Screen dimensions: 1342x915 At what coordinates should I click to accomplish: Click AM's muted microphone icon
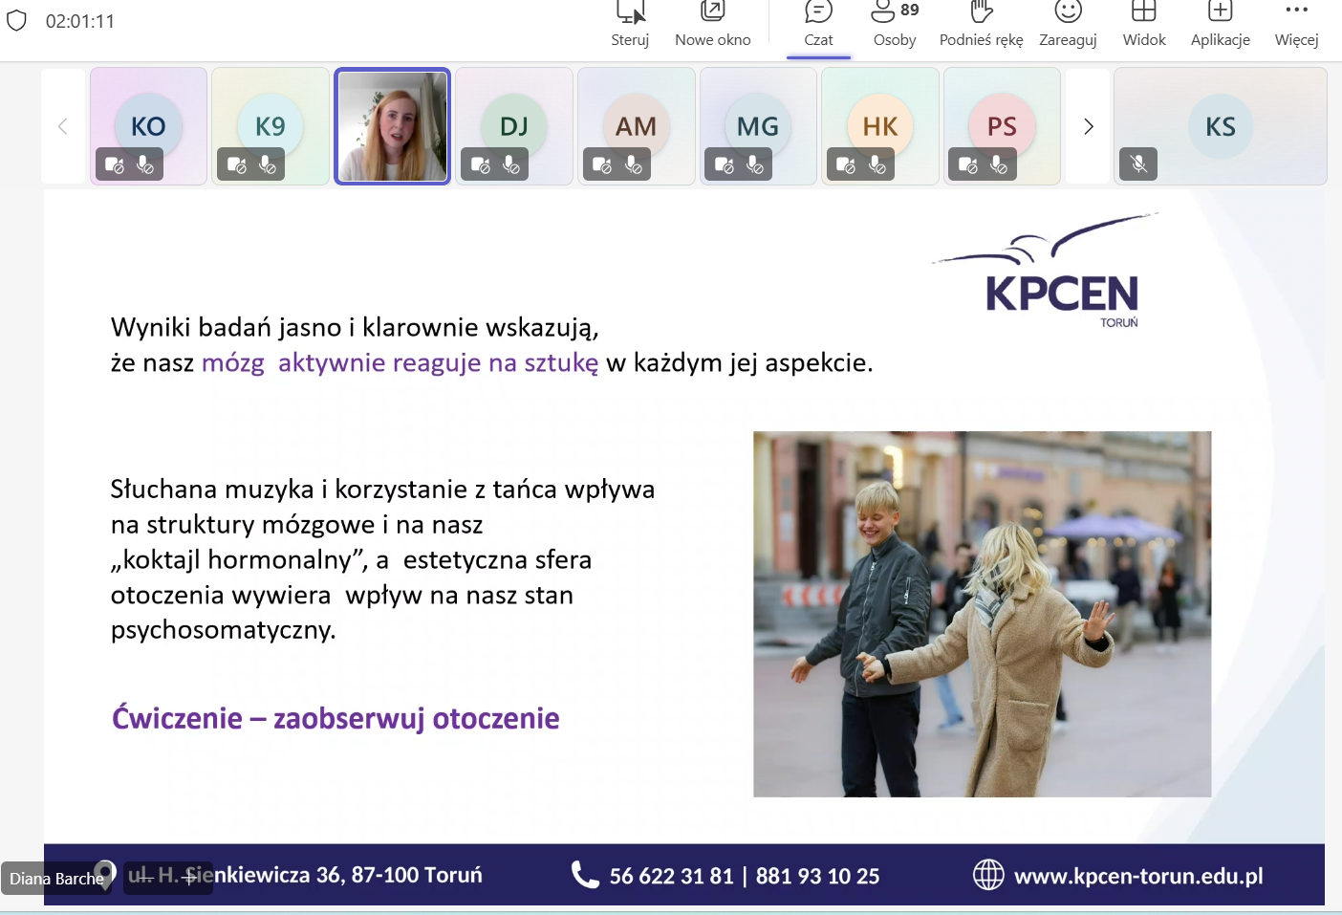click(633, 165)
